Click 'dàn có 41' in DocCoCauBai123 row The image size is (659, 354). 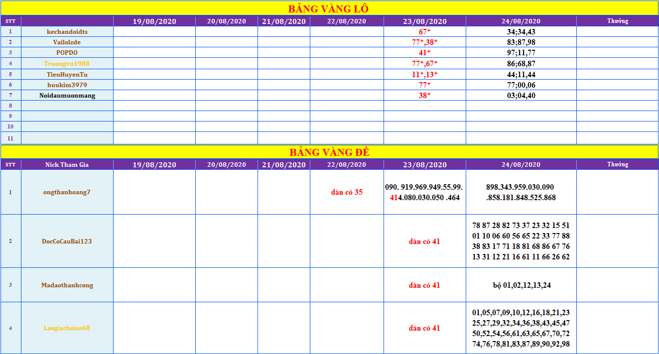pyautogui.click(x=425, y=241)
